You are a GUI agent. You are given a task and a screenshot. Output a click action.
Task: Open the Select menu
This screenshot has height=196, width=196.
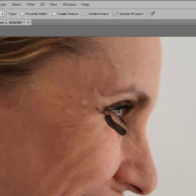click(16, 4)
